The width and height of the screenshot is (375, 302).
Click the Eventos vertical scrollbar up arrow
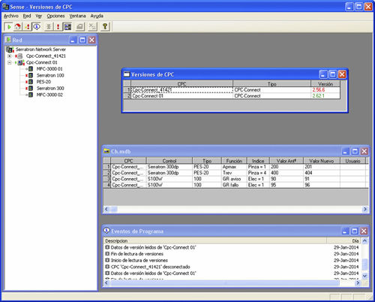click(x=364, y=241)
